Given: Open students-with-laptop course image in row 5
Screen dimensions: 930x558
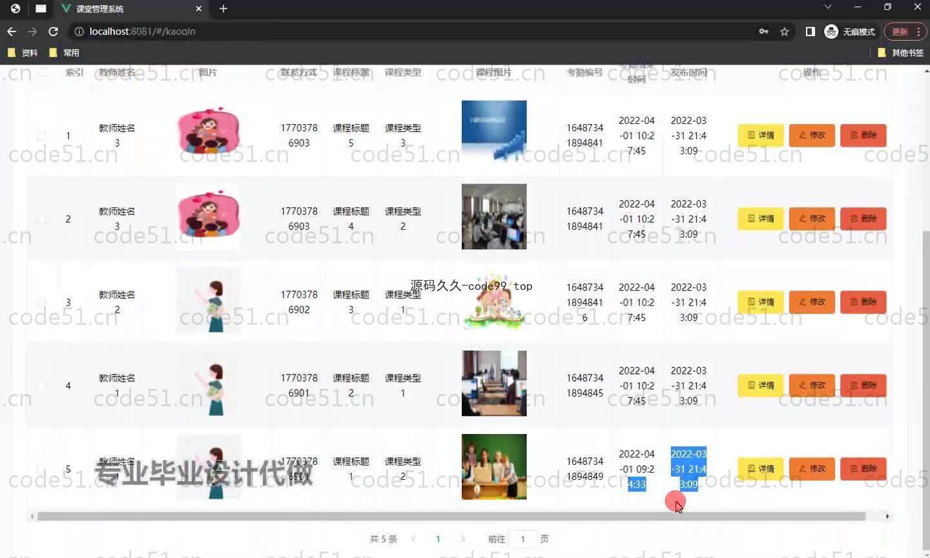Looking at the screenshot, I should pos(494,466).
